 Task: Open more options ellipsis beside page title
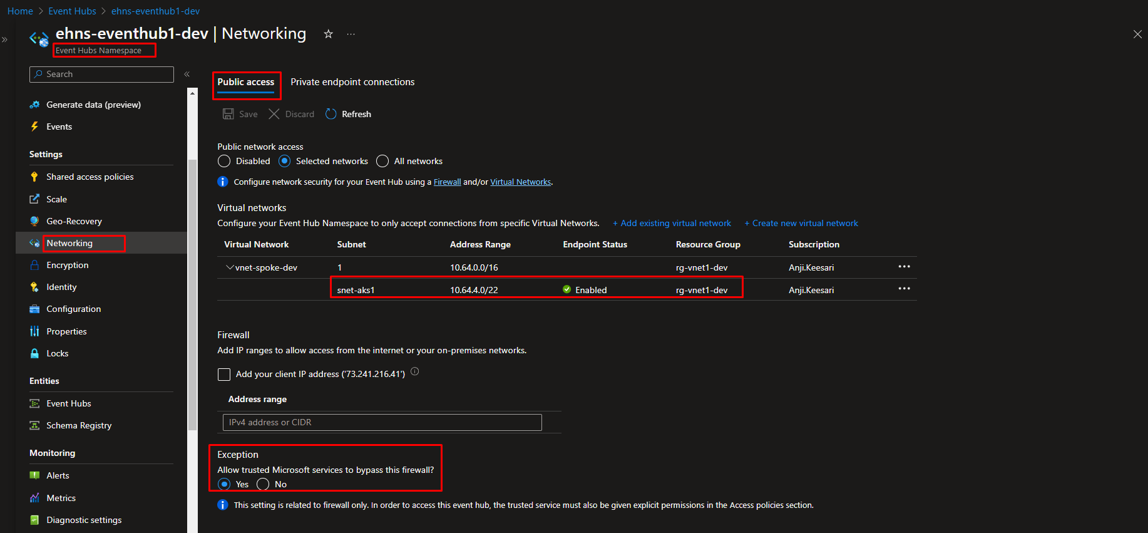(351, 34)
